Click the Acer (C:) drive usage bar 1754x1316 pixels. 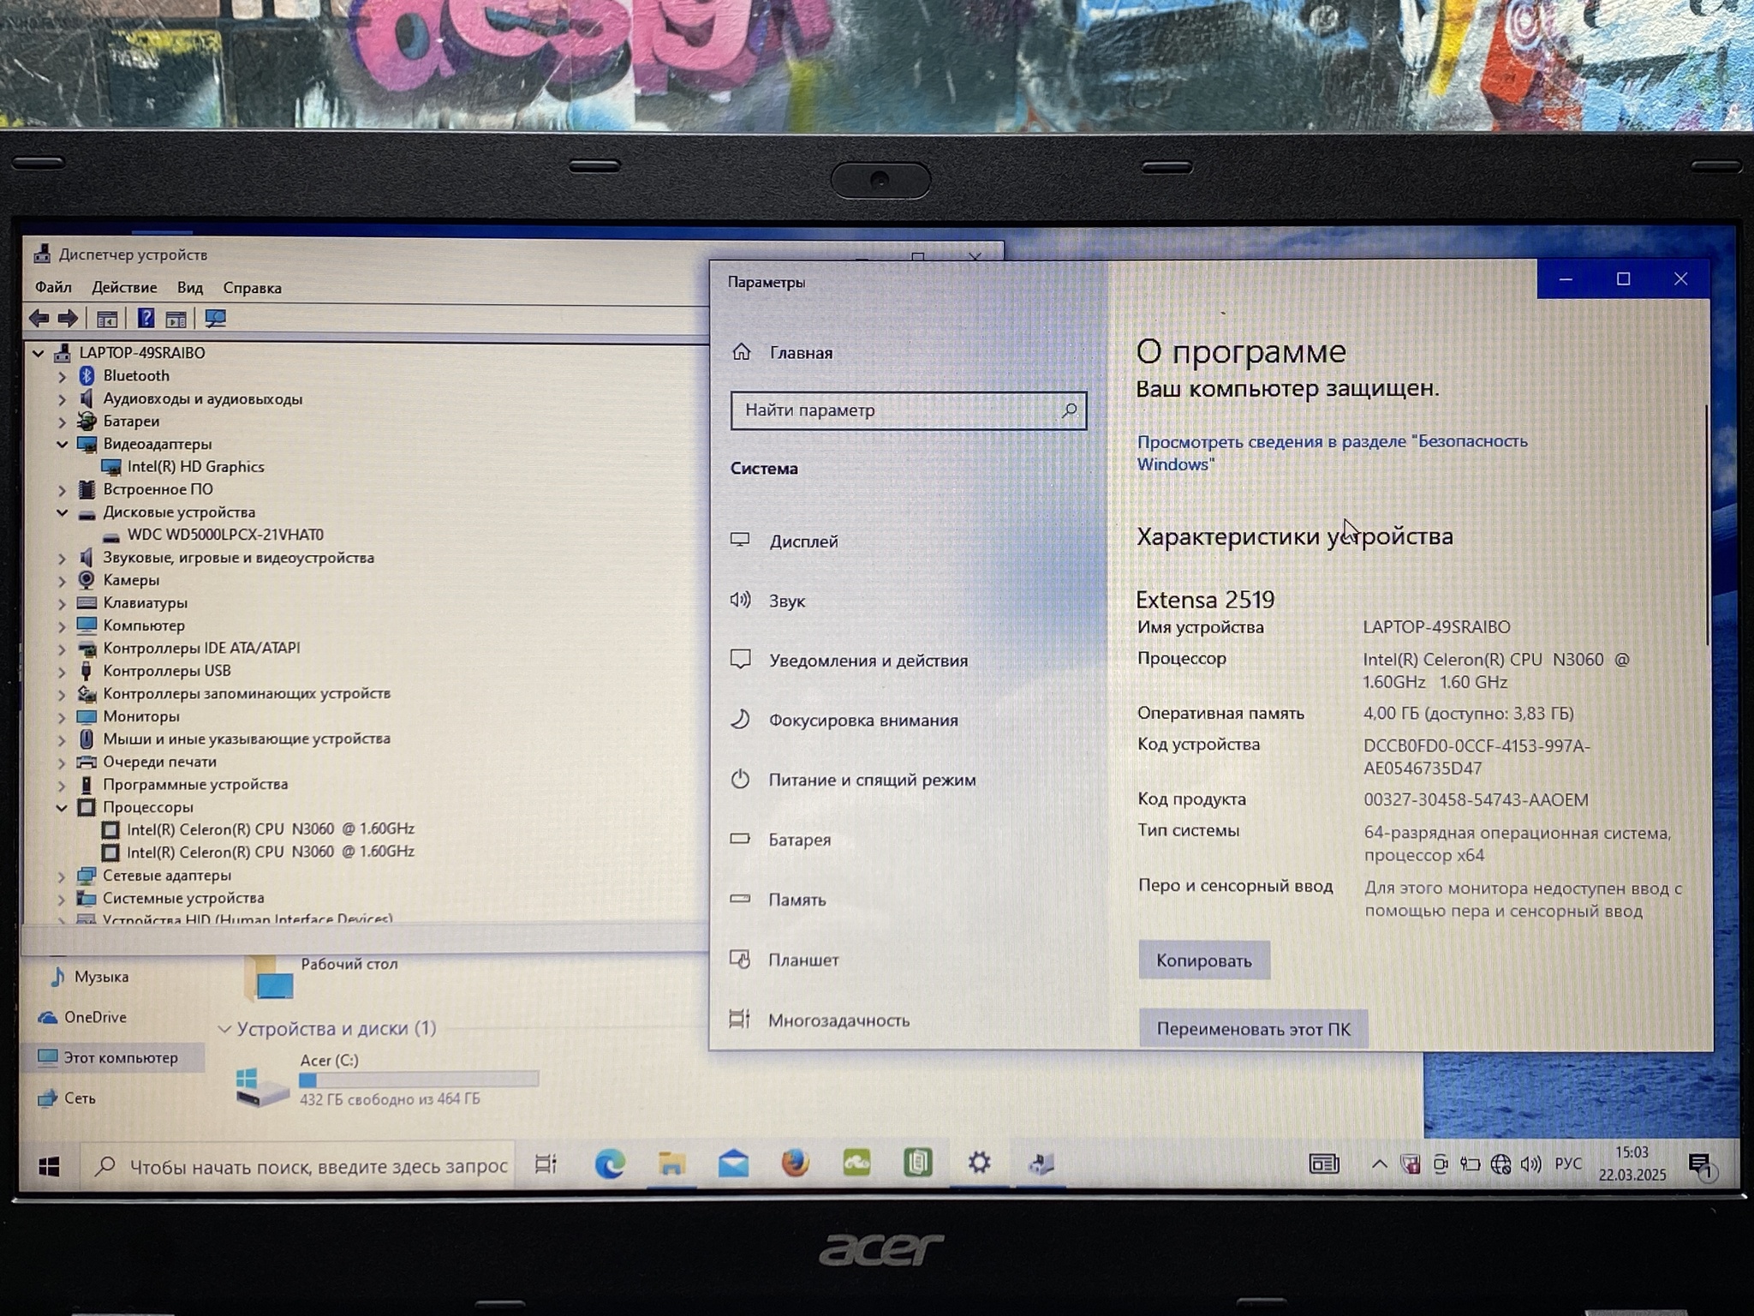pyautogui.click(x=419, y=1080)
